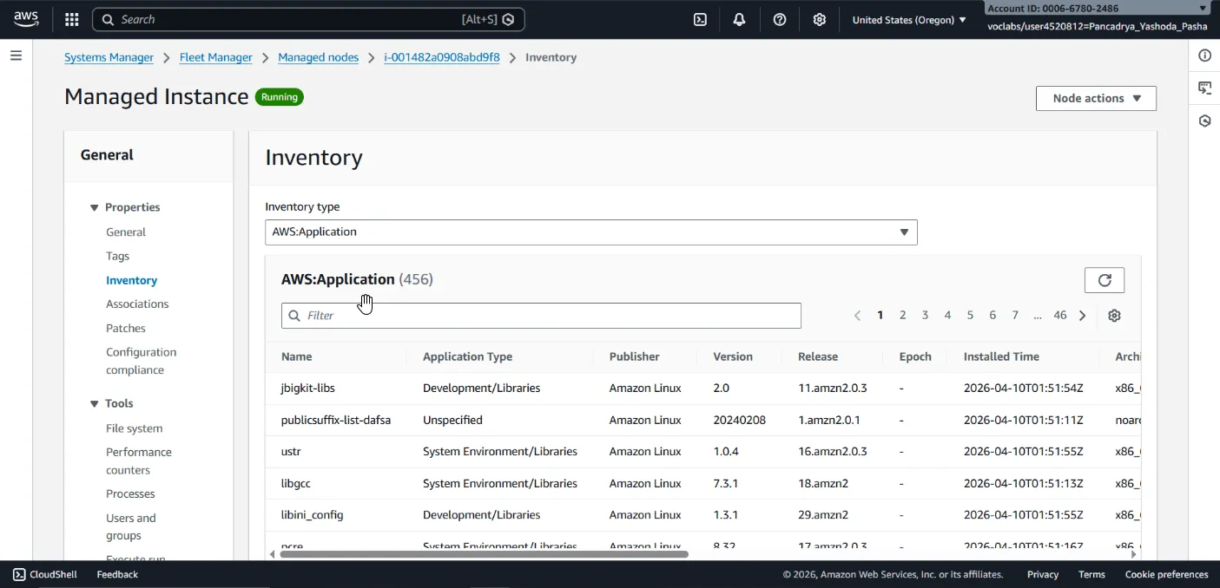Sort by the Version column header
1220x588 pixels.
(x=733, y=356)
